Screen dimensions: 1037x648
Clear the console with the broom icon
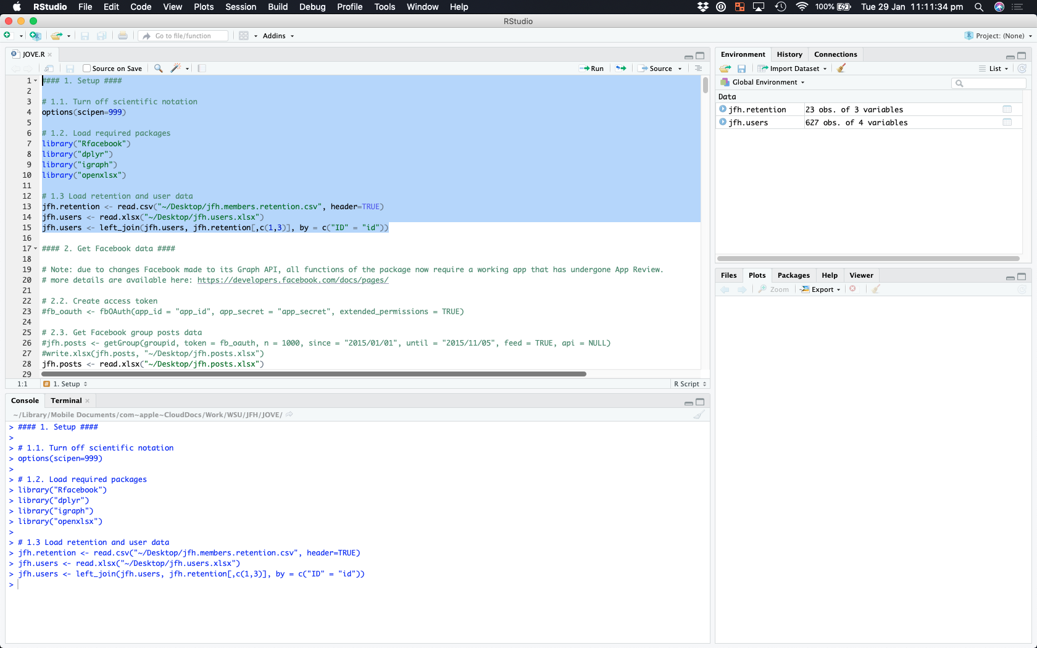pyautogui.click(x=699, y=415)
